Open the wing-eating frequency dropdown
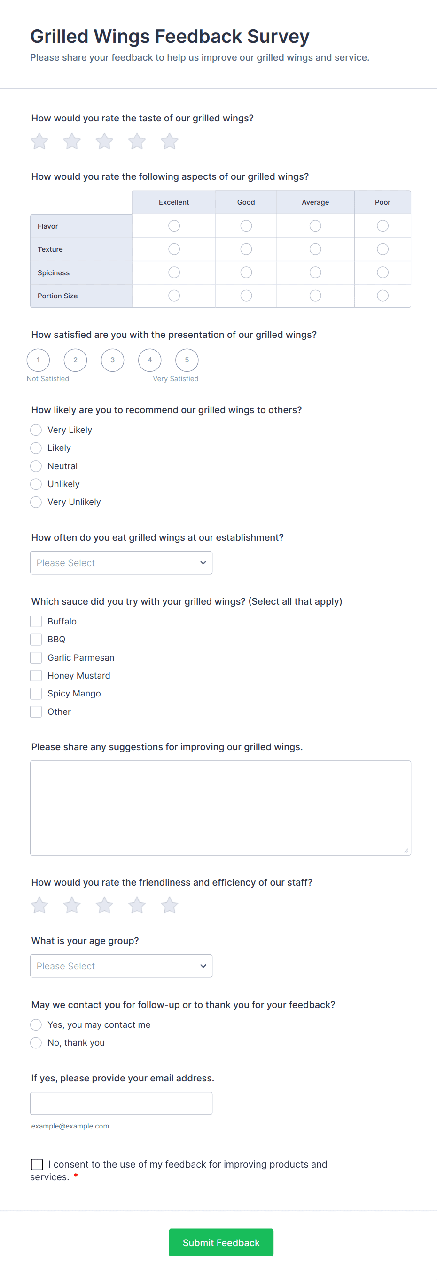The height and width of the screenshot is (1280, 437). pyautogui.click(x=121, y=562)
